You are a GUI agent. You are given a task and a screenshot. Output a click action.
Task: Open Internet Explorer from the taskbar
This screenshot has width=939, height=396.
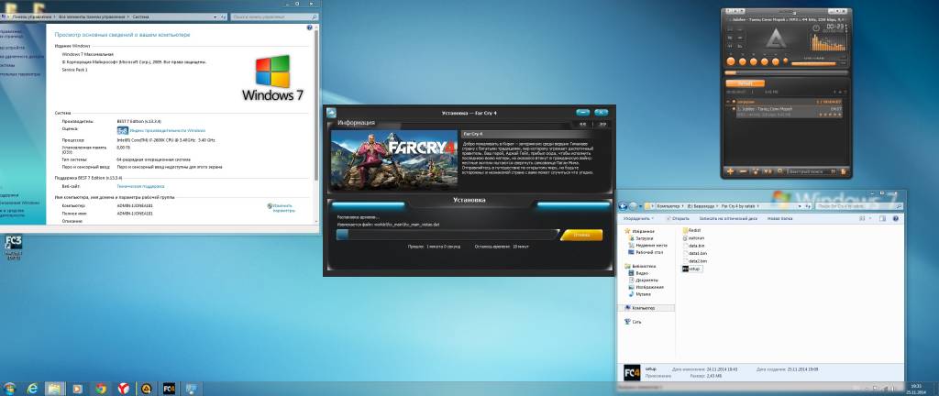coord(33,389)
